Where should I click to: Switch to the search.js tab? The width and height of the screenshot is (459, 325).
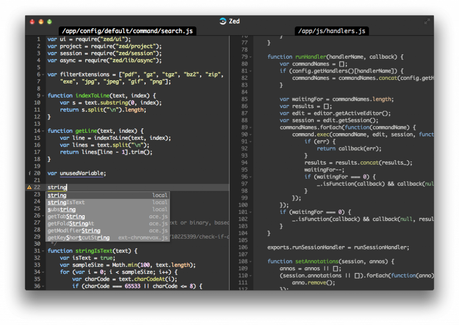127,31
